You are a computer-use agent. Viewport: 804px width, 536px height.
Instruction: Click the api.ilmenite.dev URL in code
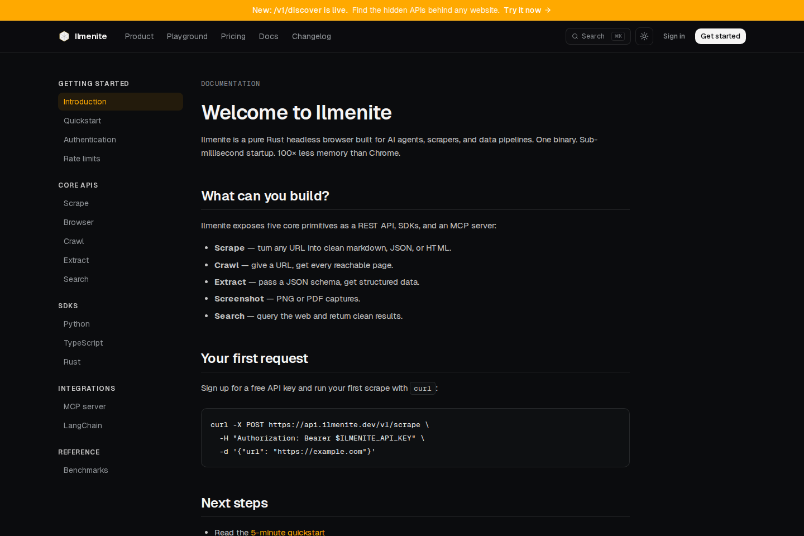click(x=344, y=425)
